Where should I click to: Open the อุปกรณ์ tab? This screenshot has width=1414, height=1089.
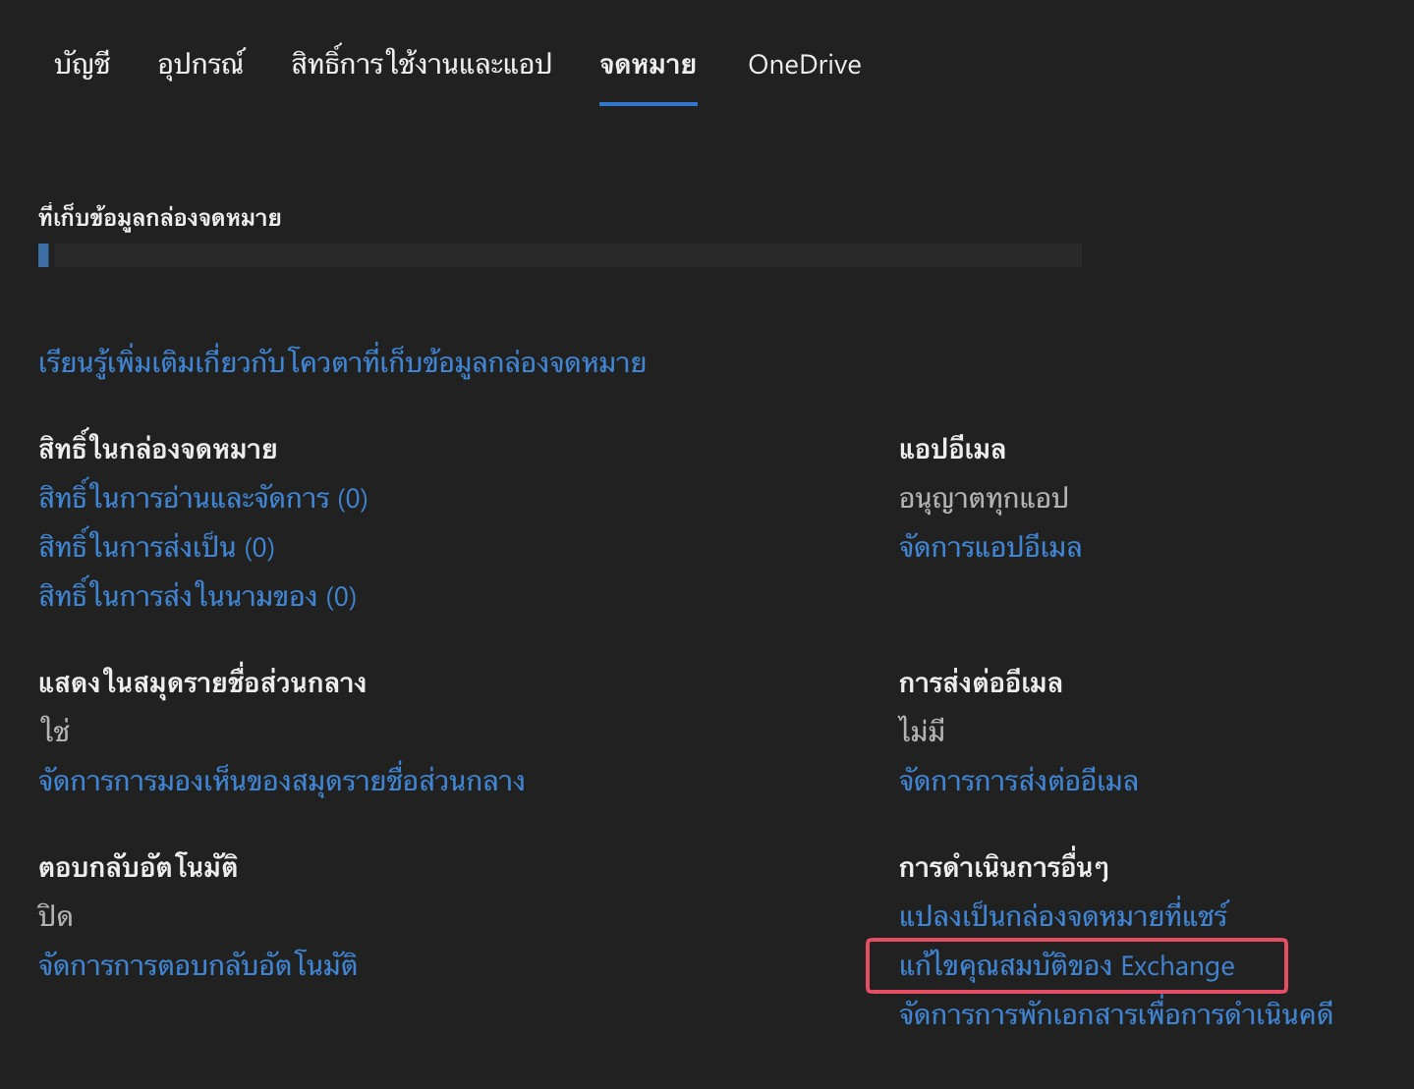tap(200, 65)
